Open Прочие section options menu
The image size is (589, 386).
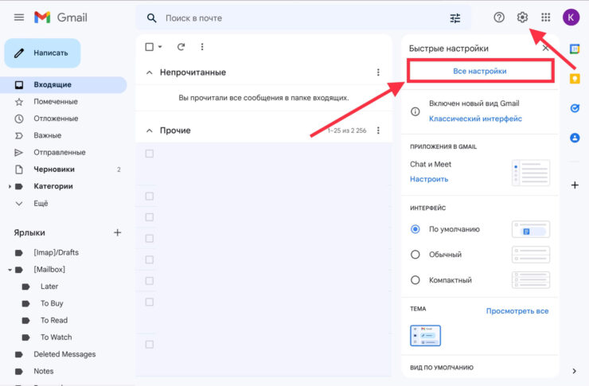click(378, 131)
